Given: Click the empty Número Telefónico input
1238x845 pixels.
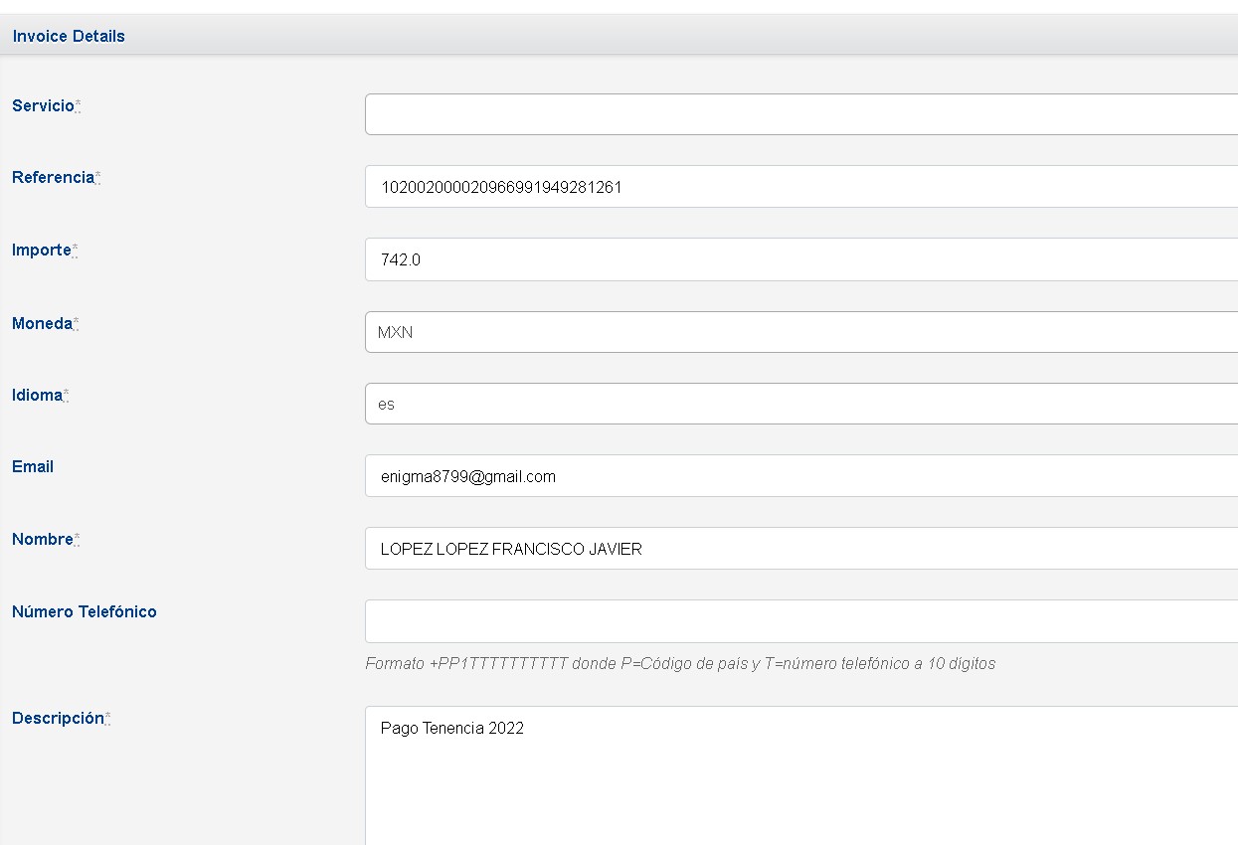Looking at the screenshot, I should point(800,621).
